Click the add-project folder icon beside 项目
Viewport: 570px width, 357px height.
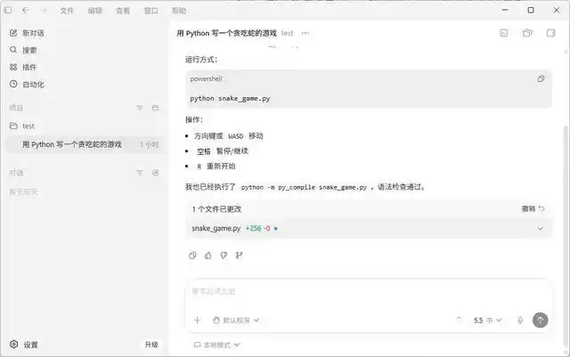click(x=155, y=108)
